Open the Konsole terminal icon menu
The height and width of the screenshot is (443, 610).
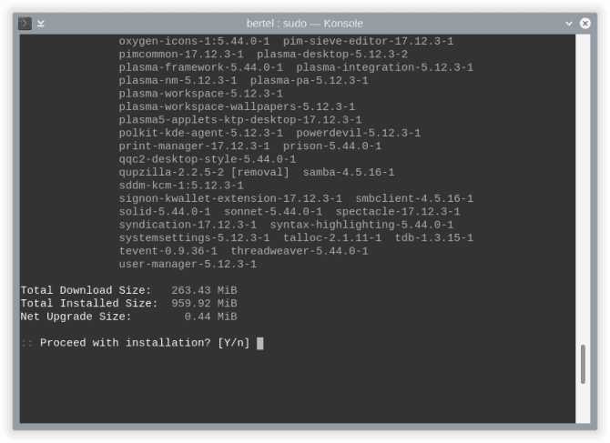coord(25,24)
